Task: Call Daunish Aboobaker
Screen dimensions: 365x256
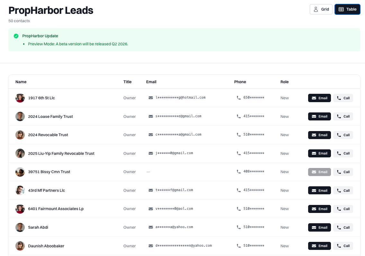Action: tap(343, 246)
